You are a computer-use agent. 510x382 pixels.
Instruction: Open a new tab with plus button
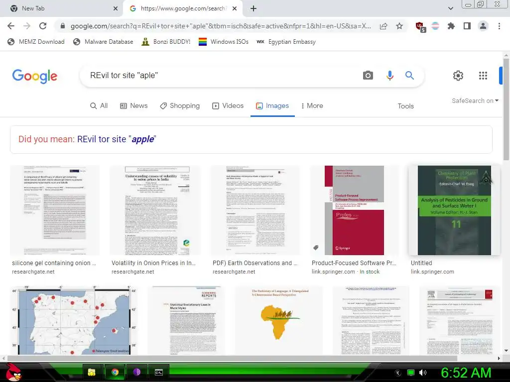tap(254, 8)
